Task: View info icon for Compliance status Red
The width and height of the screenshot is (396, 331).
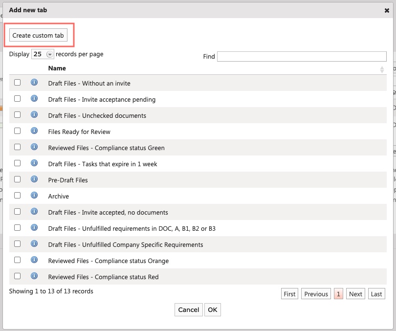Action: tap(34, 276)
